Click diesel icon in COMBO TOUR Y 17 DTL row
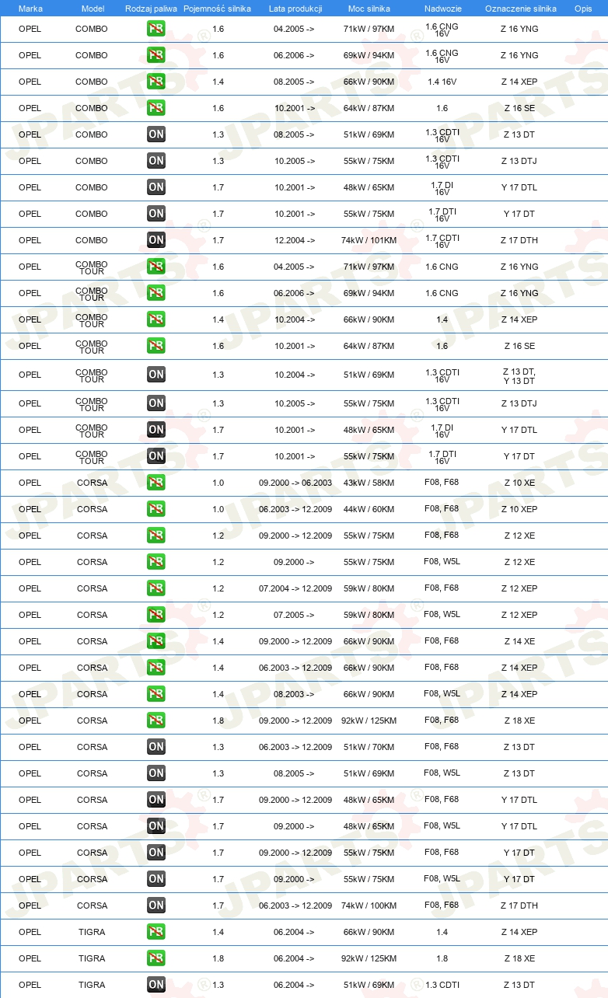 (x=156, y=430)
